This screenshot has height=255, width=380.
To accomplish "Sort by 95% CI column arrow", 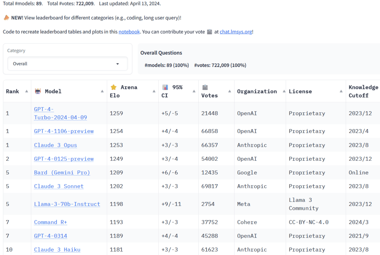I will coord(194,91).
